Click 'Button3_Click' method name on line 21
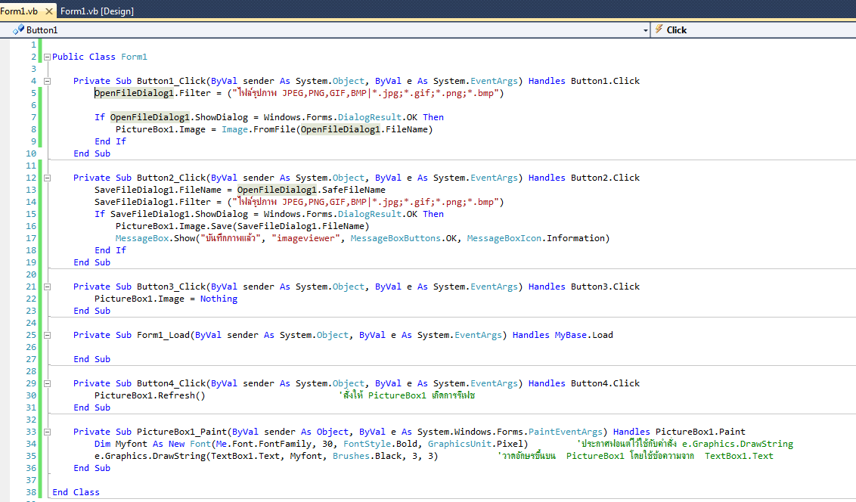The height and width of the screenshot is (502, 856). [x=171, y=287]
